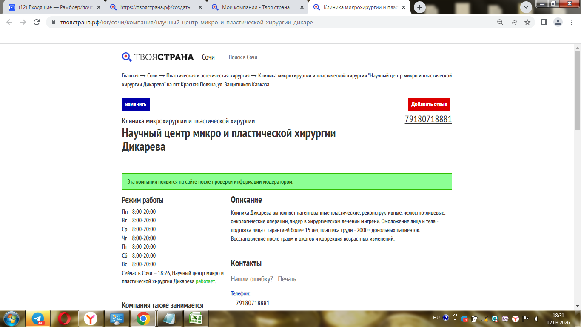Switch to the Rambler mail inbox tab

(55, 7)
